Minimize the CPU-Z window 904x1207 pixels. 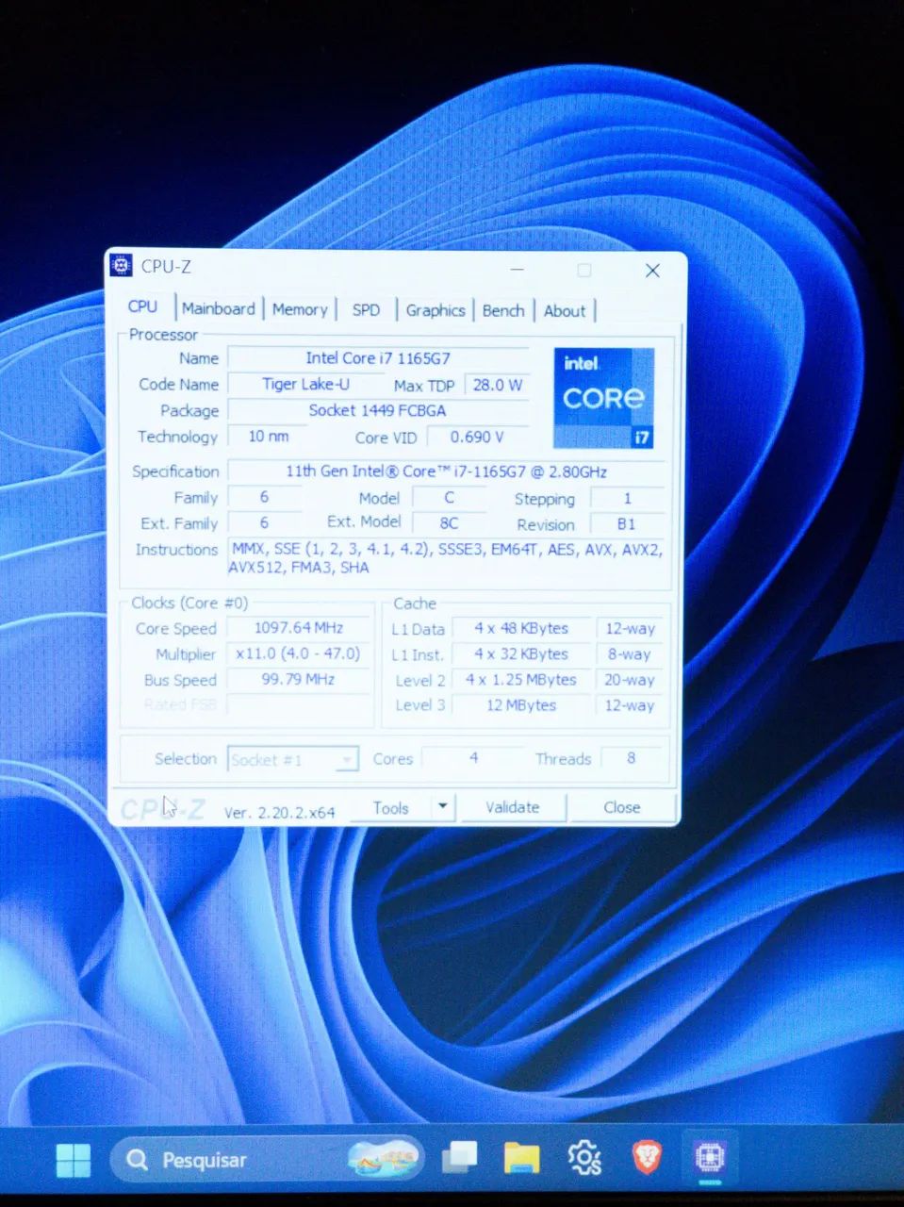[517, 270]
